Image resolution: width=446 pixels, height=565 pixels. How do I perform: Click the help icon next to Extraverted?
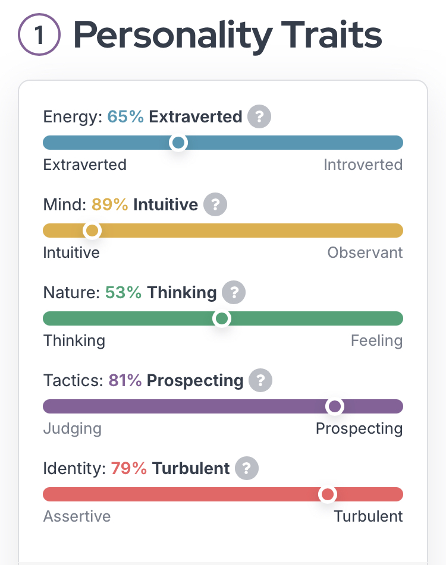point(259,116)
